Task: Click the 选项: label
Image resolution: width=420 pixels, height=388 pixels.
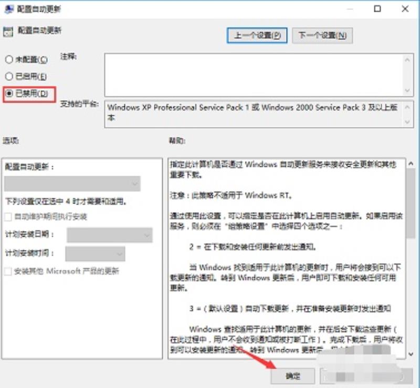Action: [x=10, y=141]
